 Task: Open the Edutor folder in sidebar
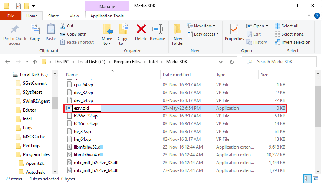pyautogui.click(x=29, y=110)
